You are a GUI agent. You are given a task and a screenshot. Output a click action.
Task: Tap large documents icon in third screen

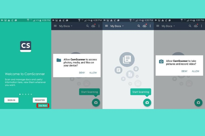[x=127, y=59]
